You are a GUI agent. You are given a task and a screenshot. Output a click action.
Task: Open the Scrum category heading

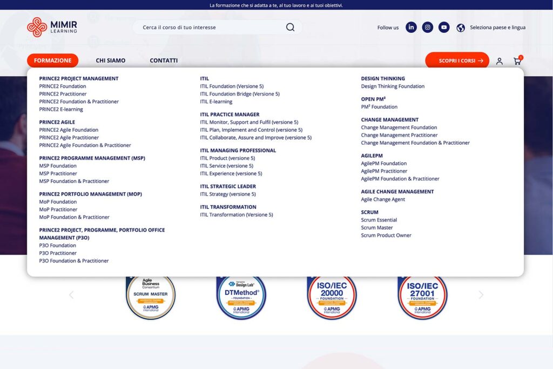point(369,212)
